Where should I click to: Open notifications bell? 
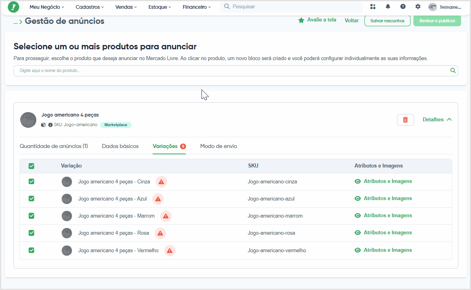pos(388,7)
